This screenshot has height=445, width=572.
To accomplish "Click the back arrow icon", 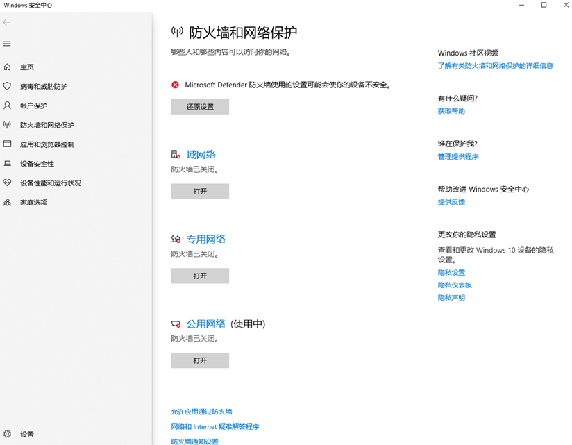I will tap(7, 22).
